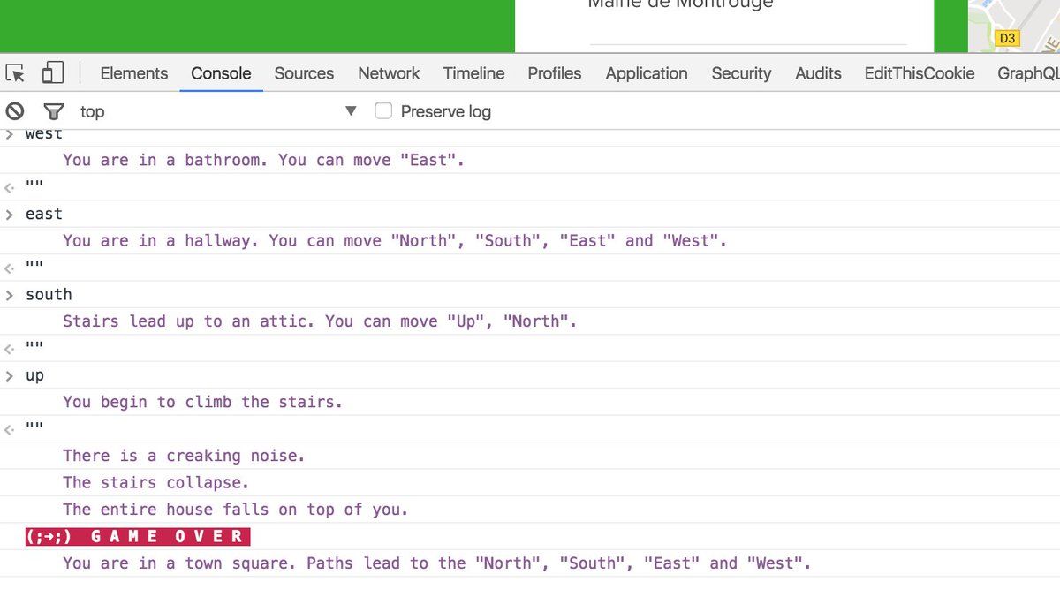Open the Profiles tab
The height and width of the screenshot is (597, 1060).
[555, 73]
